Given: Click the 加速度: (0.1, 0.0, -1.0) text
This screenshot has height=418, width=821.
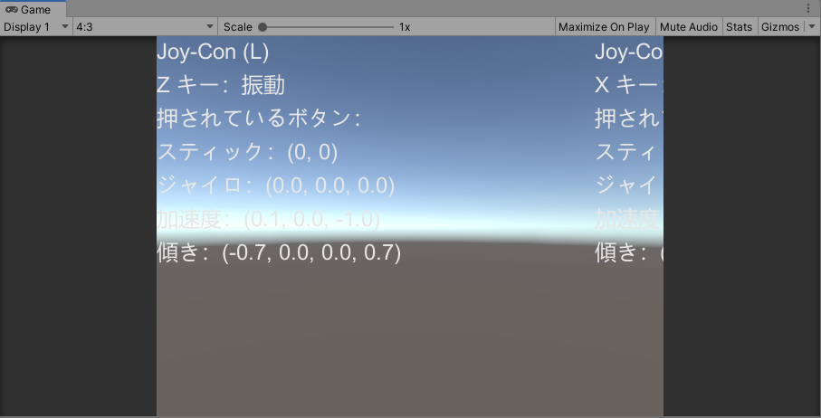Looking at the screenshot, I should pos(269,220).
